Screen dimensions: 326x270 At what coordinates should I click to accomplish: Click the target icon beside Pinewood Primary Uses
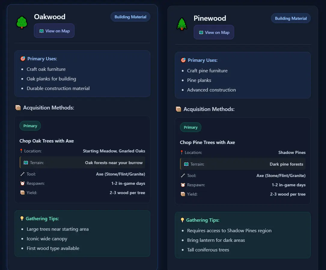pyautogui.click(x=183, y=60)
